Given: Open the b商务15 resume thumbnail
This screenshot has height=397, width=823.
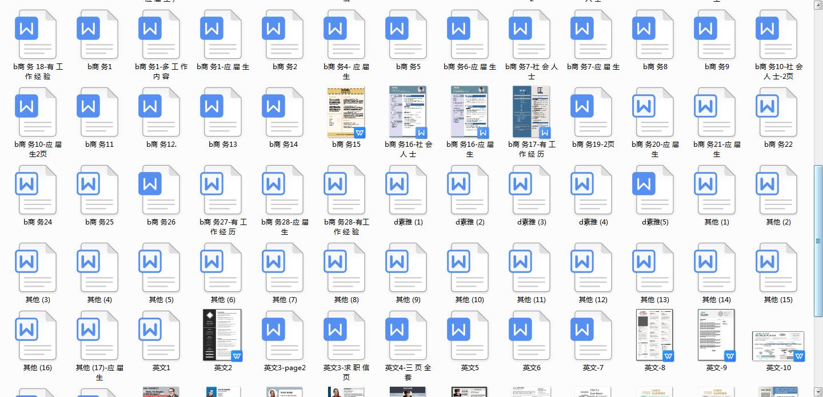Looking at the screenshot, I should tap(346, 112).
